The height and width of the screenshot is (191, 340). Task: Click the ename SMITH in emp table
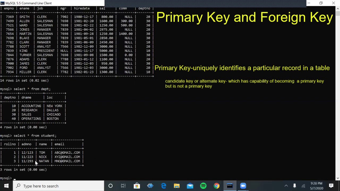click(24, 17)
